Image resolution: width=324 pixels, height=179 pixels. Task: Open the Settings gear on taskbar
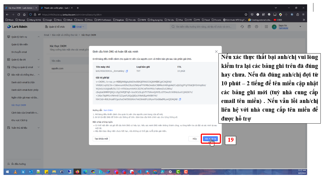tap(170, 172)
